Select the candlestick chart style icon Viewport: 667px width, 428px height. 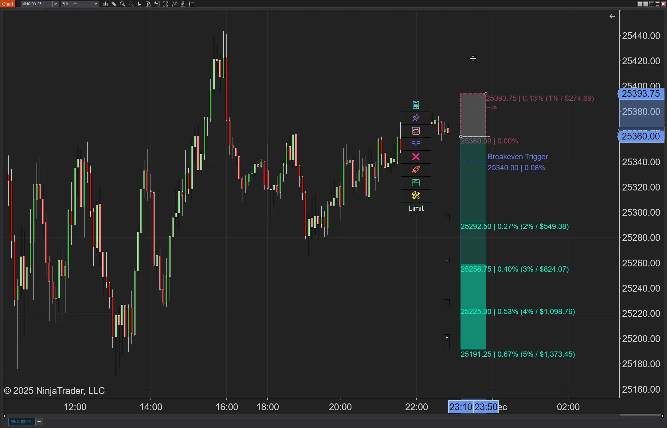(x=105, y=4)
